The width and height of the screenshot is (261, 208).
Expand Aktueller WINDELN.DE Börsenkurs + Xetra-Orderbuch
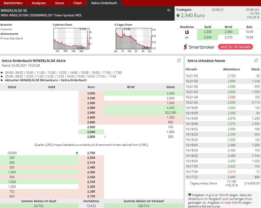click(2, 80)
